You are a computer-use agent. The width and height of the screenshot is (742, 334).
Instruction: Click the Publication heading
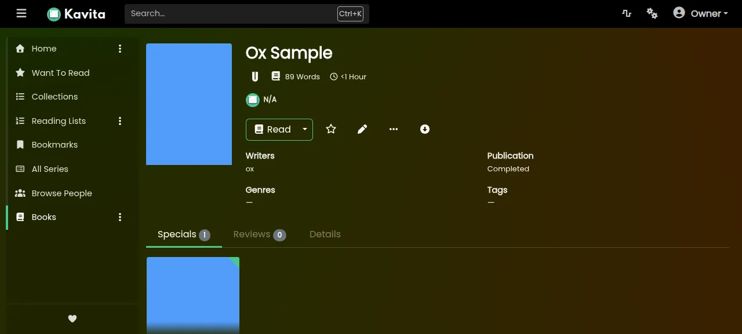pos(510,156)
